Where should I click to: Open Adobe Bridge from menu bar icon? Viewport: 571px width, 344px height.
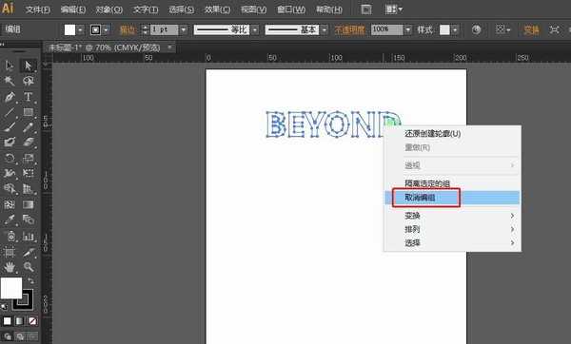coord(366,10)
